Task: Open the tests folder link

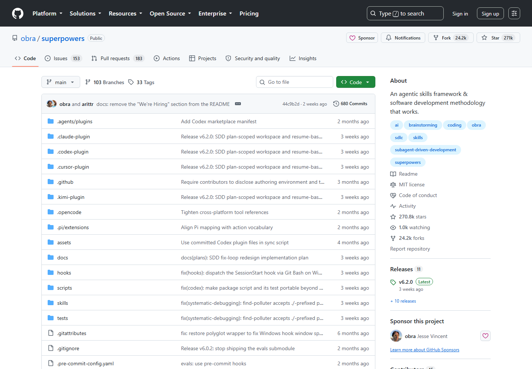Action: click(x=62, y=318)
